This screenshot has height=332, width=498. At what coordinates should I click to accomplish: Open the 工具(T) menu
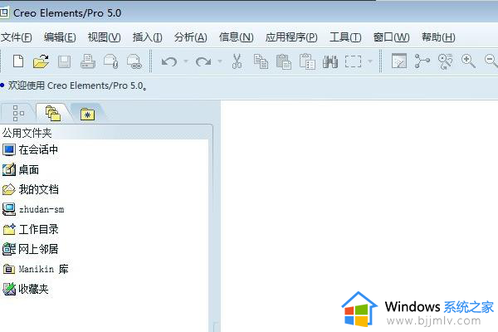pyautogui.click(x=345, y=37)
